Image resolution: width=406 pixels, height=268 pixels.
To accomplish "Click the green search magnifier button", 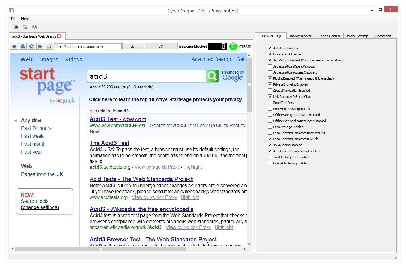I will 212,76.
